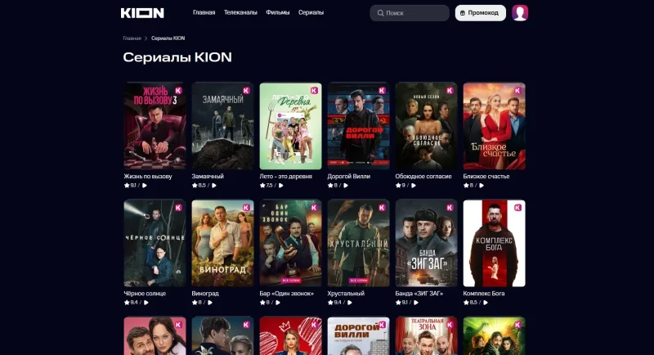654x355 pixels.
Task: Click star rating under Обоюдное согласие
Action: [401, 186]
